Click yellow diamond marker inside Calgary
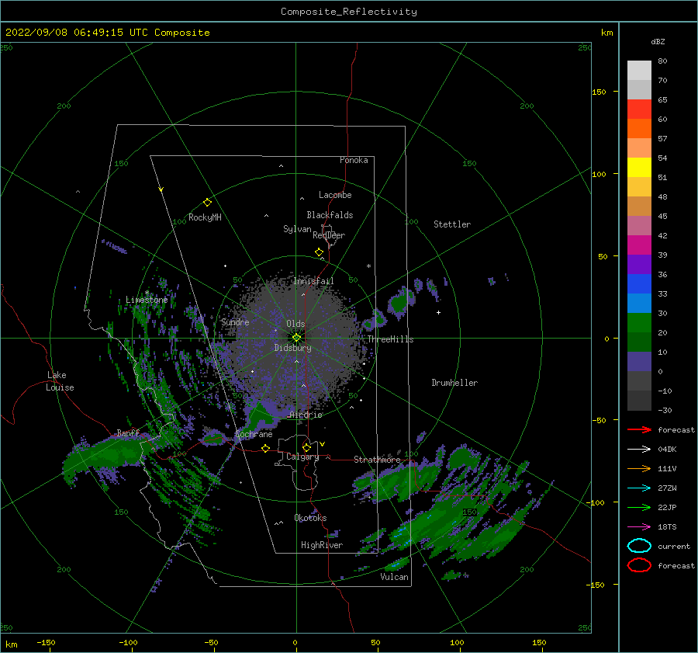The height and width of the screenshot is (653, 698). pyautogui.click(x=306, y=447)
